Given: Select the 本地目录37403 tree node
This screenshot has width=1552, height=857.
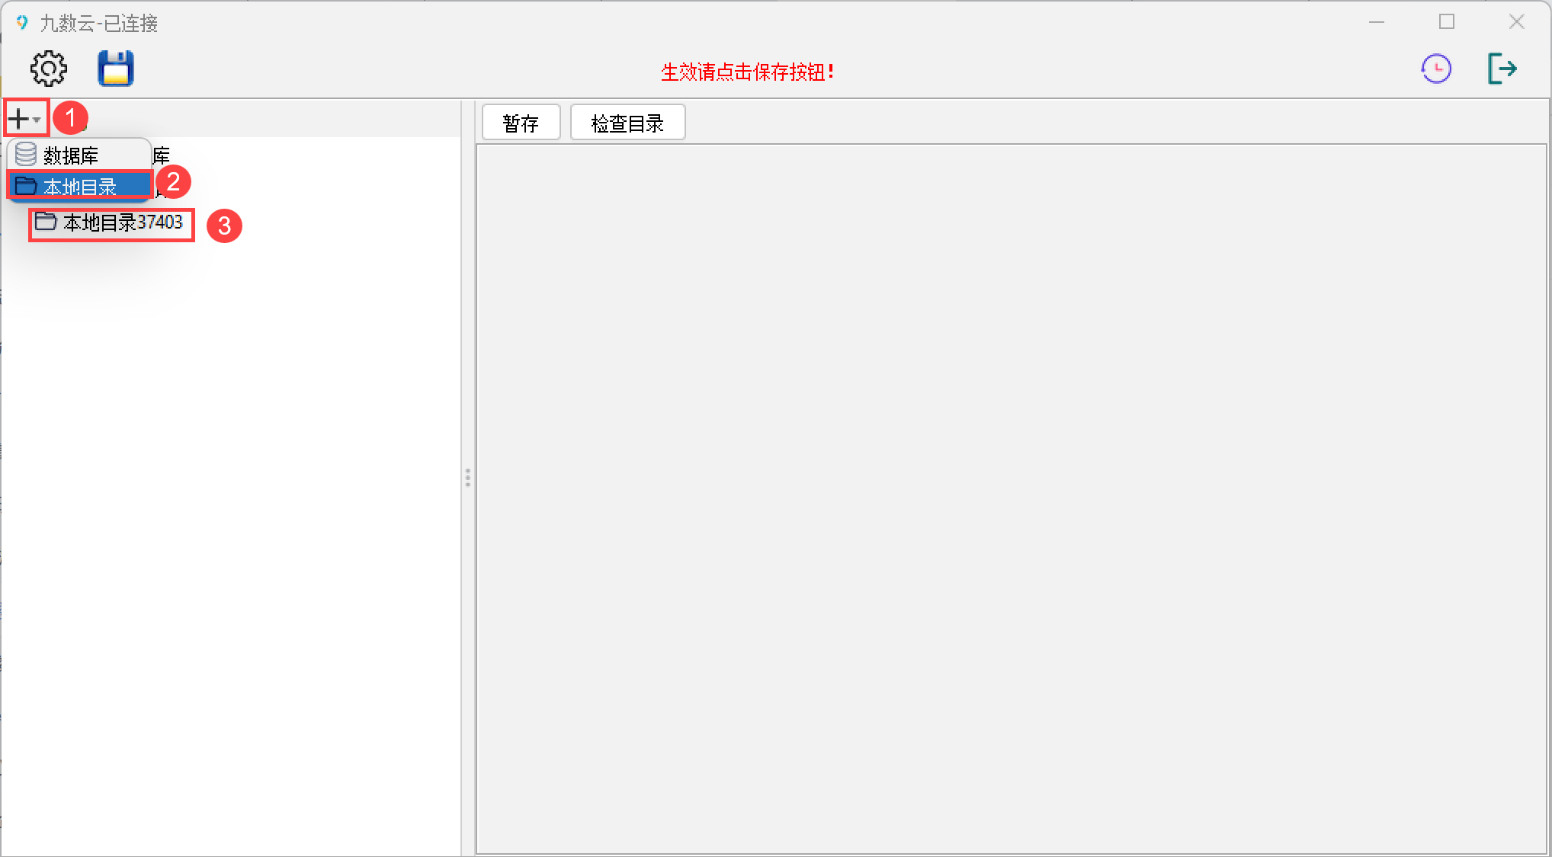Looking at the screenshot, I should click(122, 222).
